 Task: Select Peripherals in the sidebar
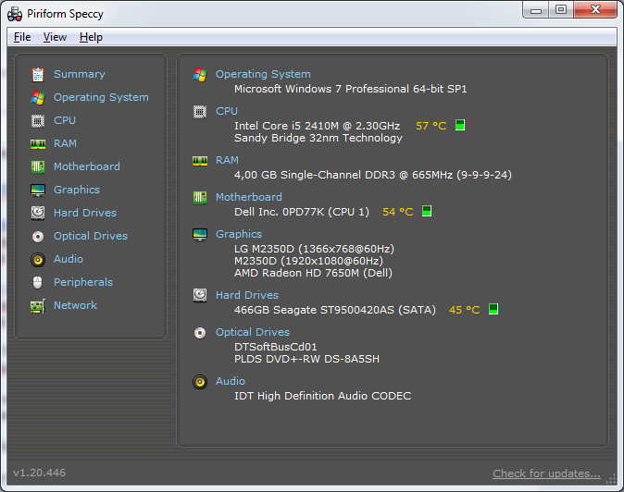[83, 282]
